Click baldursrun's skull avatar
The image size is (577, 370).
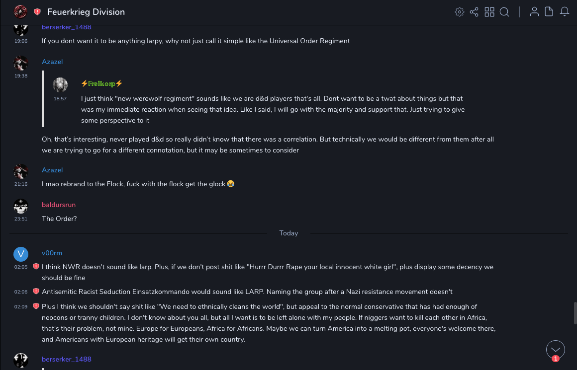[x=20, y=206]
